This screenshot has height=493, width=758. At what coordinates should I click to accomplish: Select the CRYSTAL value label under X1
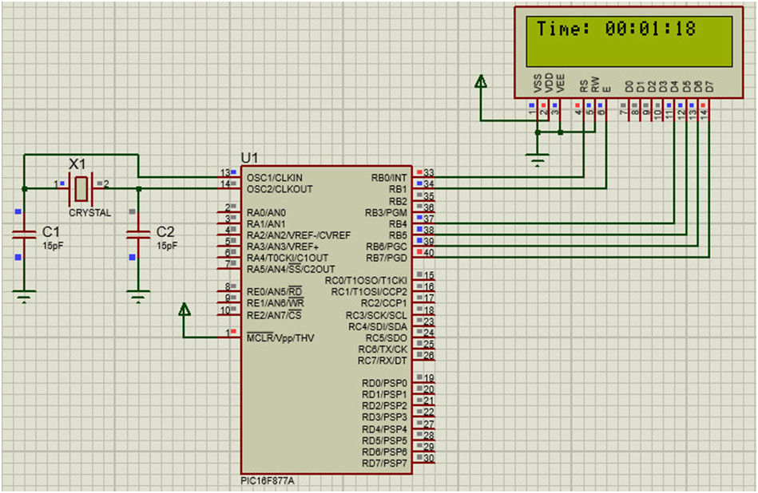coord(89,213)
